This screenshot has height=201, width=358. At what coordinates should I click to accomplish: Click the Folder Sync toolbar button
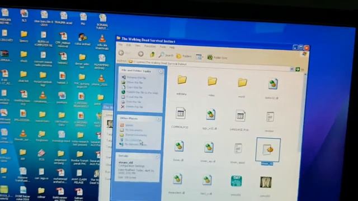pos(217,58)
